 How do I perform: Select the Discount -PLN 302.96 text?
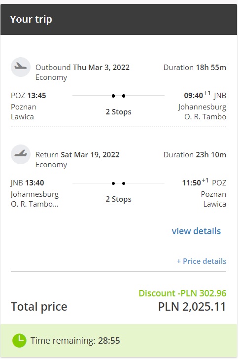(x=182, y=293)
